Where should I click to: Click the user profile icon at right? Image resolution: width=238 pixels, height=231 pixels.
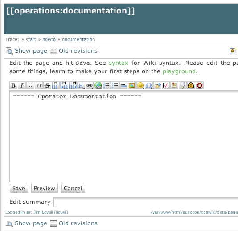[234, 51]
